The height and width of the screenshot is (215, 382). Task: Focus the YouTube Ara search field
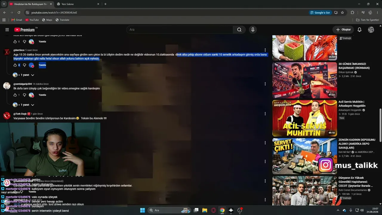pos(180,30)
